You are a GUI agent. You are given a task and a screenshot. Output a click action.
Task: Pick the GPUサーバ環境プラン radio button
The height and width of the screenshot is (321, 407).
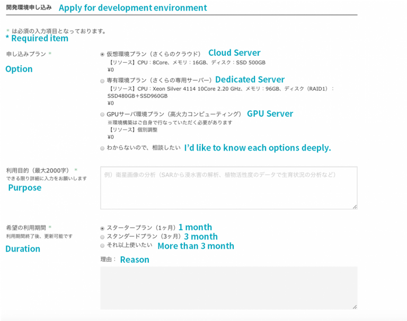tap(102, 115)
